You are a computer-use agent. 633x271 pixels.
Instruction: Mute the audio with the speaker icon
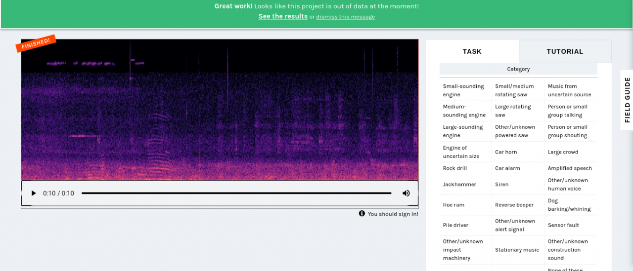[406, 193]
